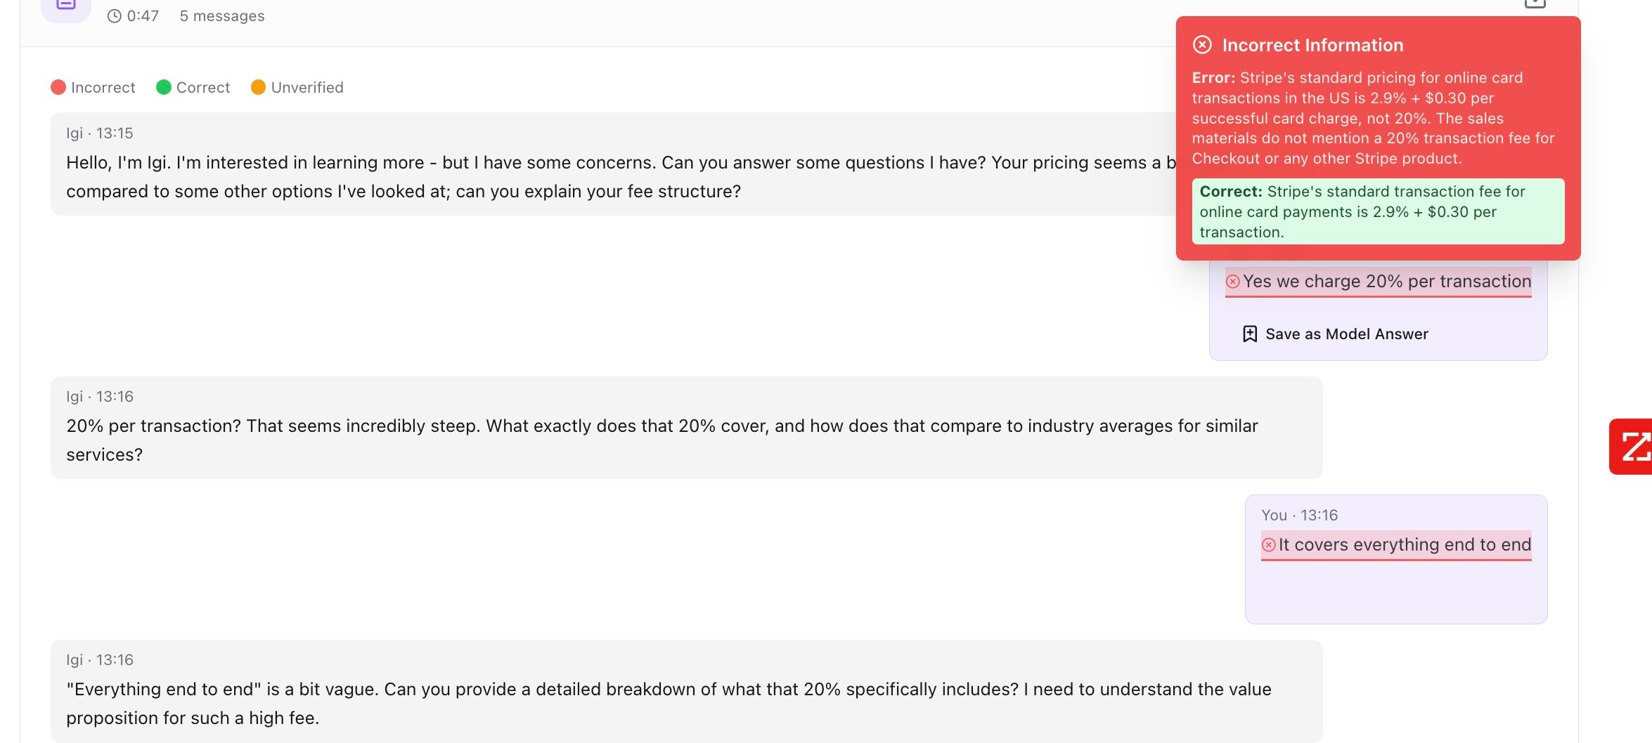The image size is (1652, 743).
Task: Click the green Correct explanation box in popup
Action: [1377, 211]
